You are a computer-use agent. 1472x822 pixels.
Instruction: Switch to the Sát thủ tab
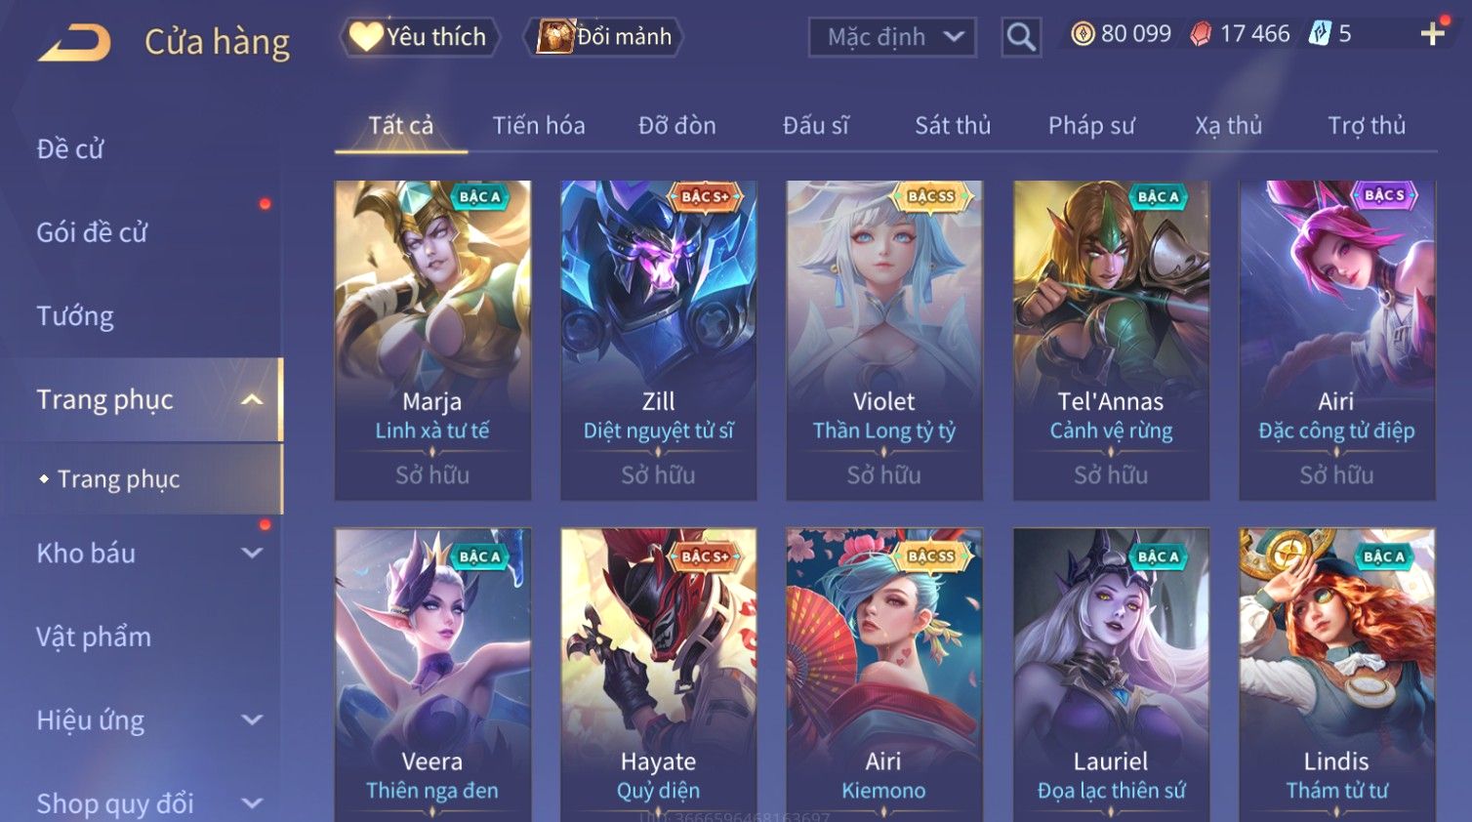[x=953, y=126]
